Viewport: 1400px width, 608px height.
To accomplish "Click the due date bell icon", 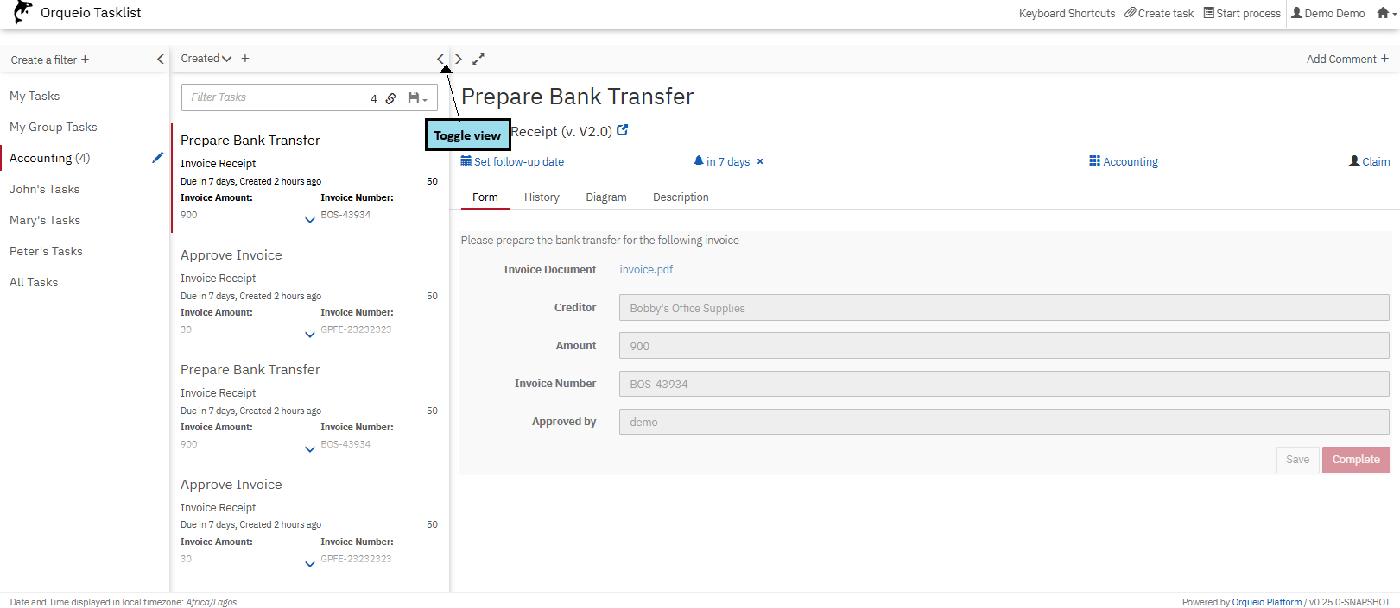I will point(699,161).
